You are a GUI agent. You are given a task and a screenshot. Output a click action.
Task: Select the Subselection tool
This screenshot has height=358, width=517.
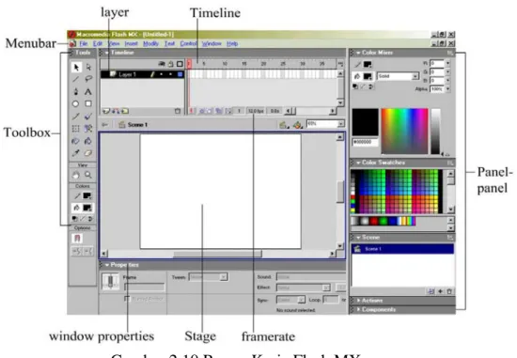[x=88, y=68]
